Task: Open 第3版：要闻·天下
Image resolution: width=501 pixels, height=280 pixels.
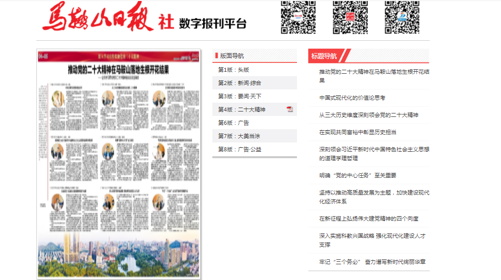Action: click(x=239, y=96)
